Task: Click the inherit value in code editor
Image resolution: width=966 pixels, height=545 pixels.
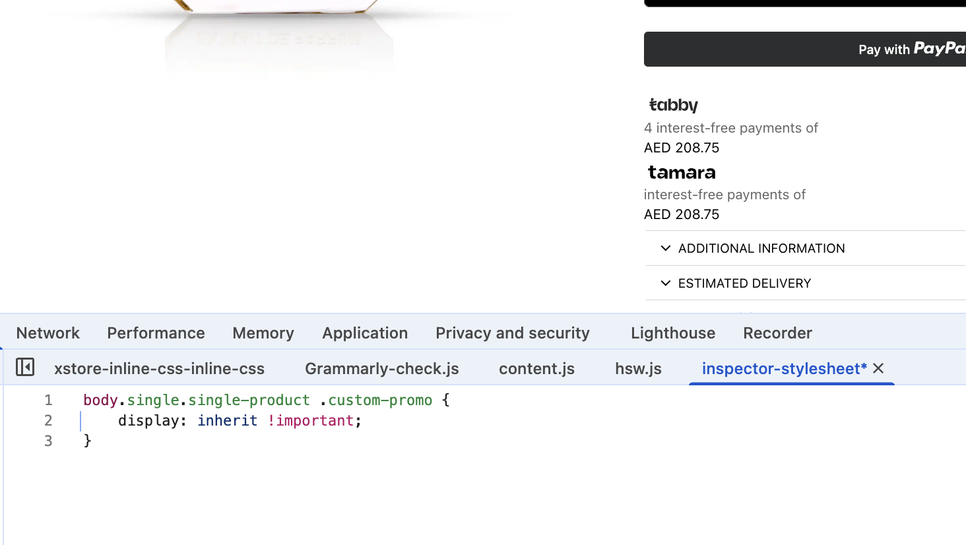Action: click(227, 421)
